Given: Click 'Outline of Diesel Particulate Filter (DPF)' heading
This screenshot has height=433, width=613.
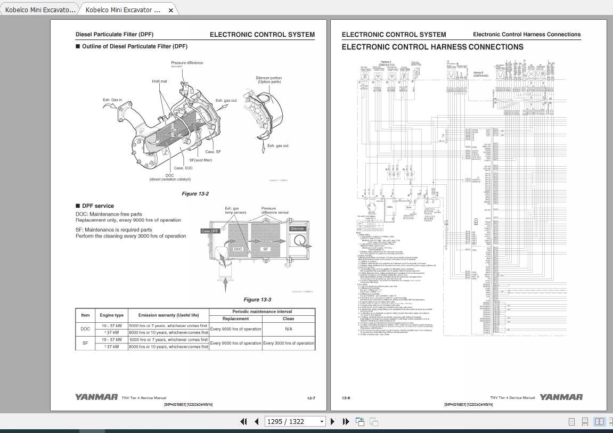Looking at the screenshot, I should [135, 46].
